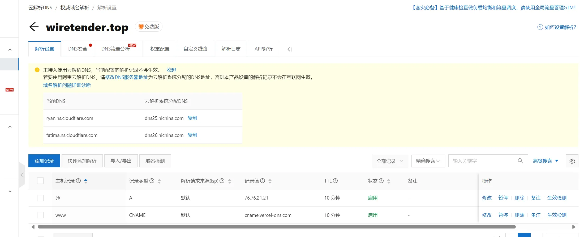Click the horizontal scrollbar under the table
This screenshot has width=584, height=237.
pos(276,227)
